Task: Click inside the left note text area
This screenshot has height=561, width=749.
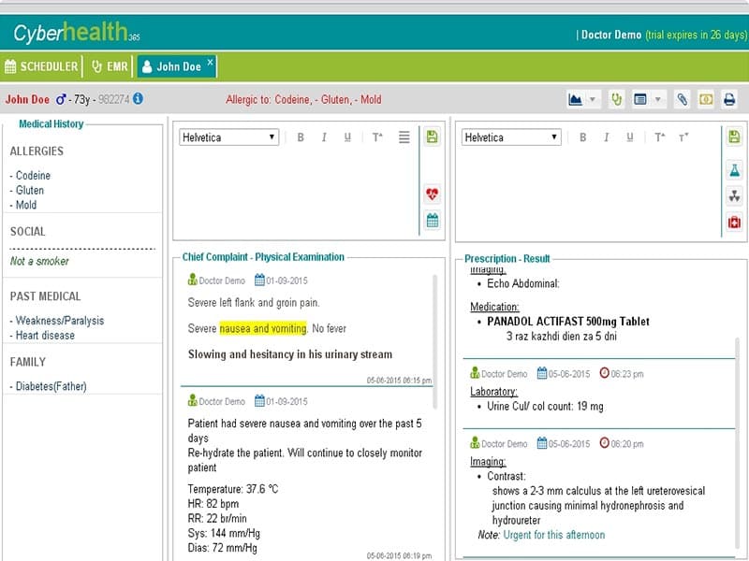Action: coord(296,194)
